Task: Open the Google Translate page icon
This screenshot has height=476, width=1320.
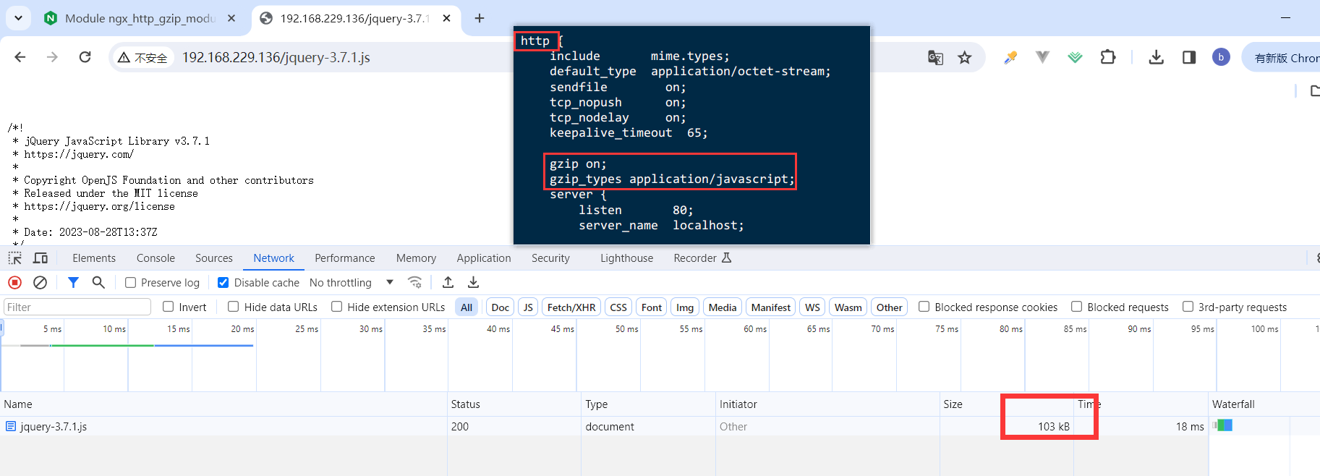Action: click(935, 58)
